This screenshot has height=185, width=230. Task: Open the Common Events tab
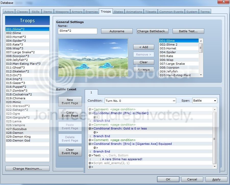tap(171, 12)
